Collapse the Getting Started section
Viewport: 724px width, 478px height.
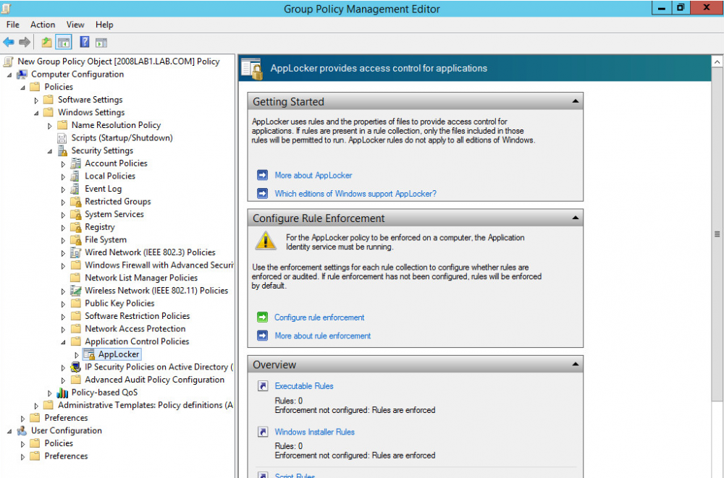[x=576, y=101]
